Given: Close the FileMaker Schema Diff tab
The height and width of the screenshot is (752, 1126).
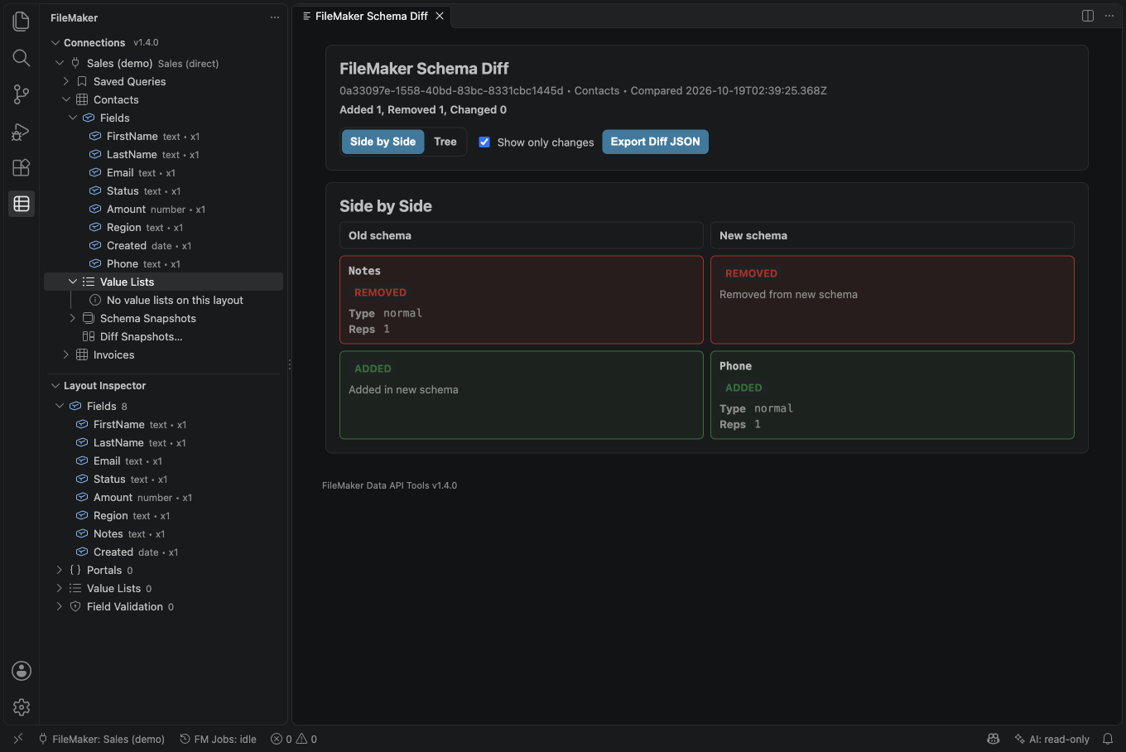Looking at the screenshot, I should coord(440,16).
